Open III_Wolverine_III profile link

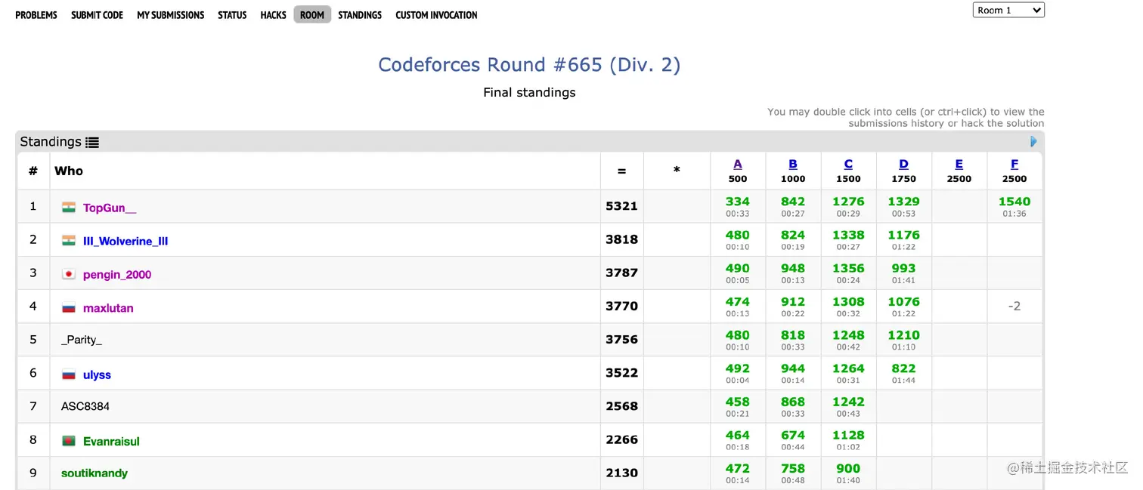click(x=125, y=242)
